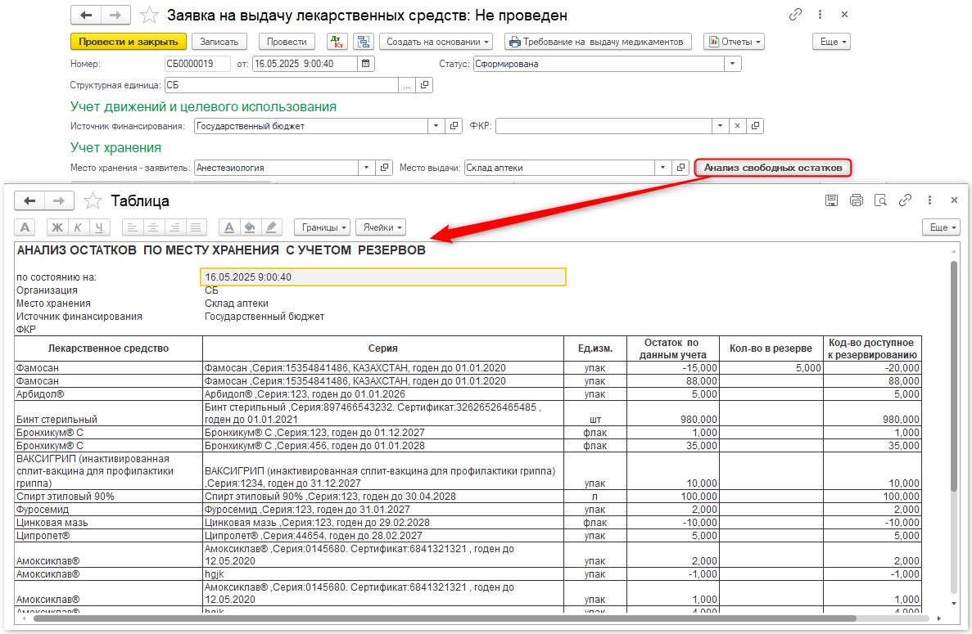The image size is (972, 634).
Task: Click Ед.изм. column header
Action: (595, 348)
